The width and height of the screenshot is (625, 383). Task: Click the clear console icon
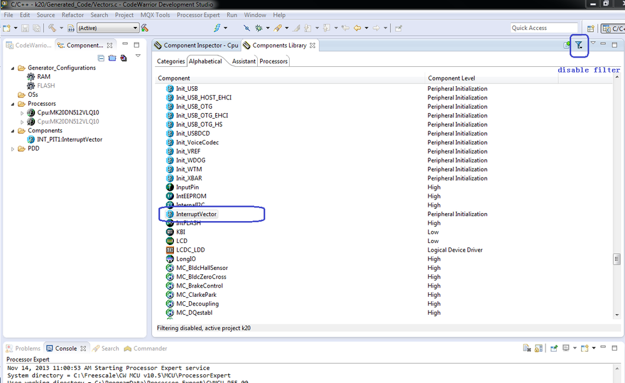(x=527, y=349)
